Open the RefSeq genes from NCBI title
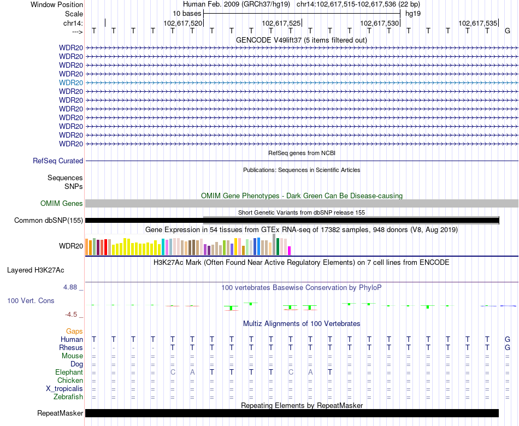The image size is (519, 426). point(302,153)
